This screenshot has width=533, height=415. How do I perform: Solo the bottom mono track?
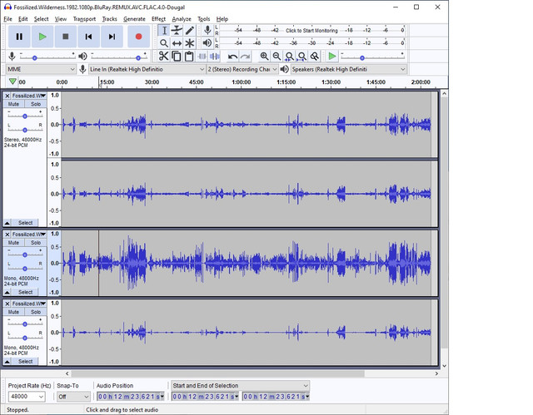(x=35, y=312)
